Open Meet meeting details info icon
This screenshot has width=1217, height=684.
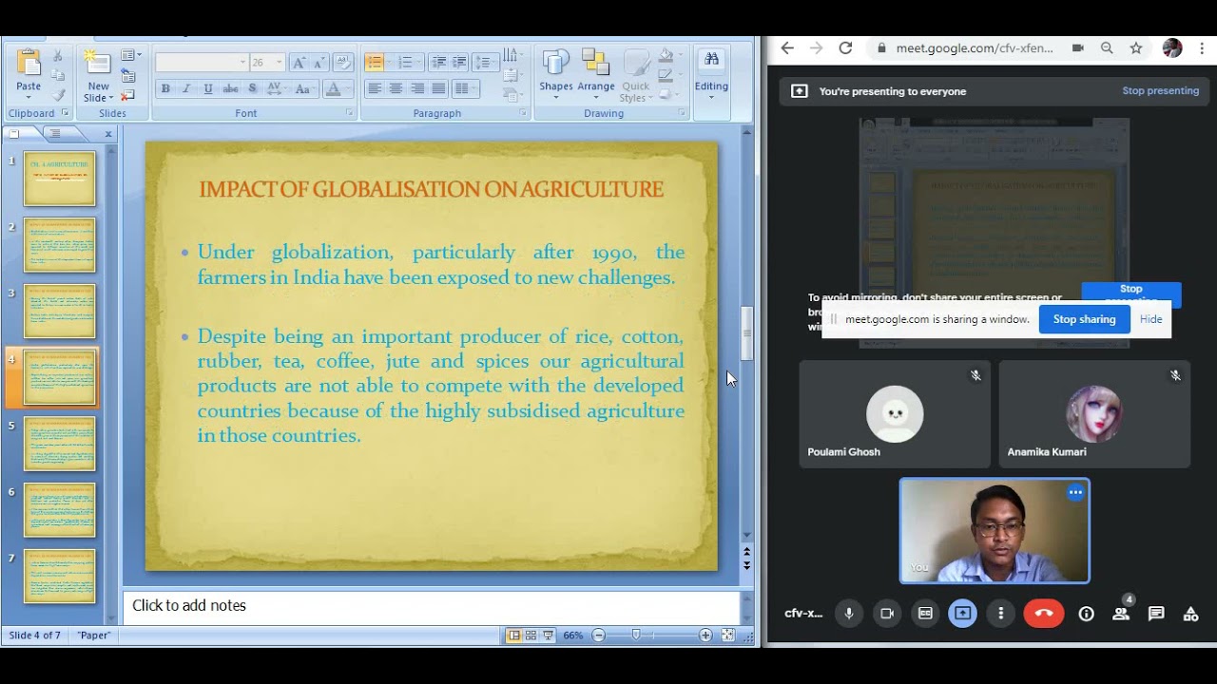1086,614
